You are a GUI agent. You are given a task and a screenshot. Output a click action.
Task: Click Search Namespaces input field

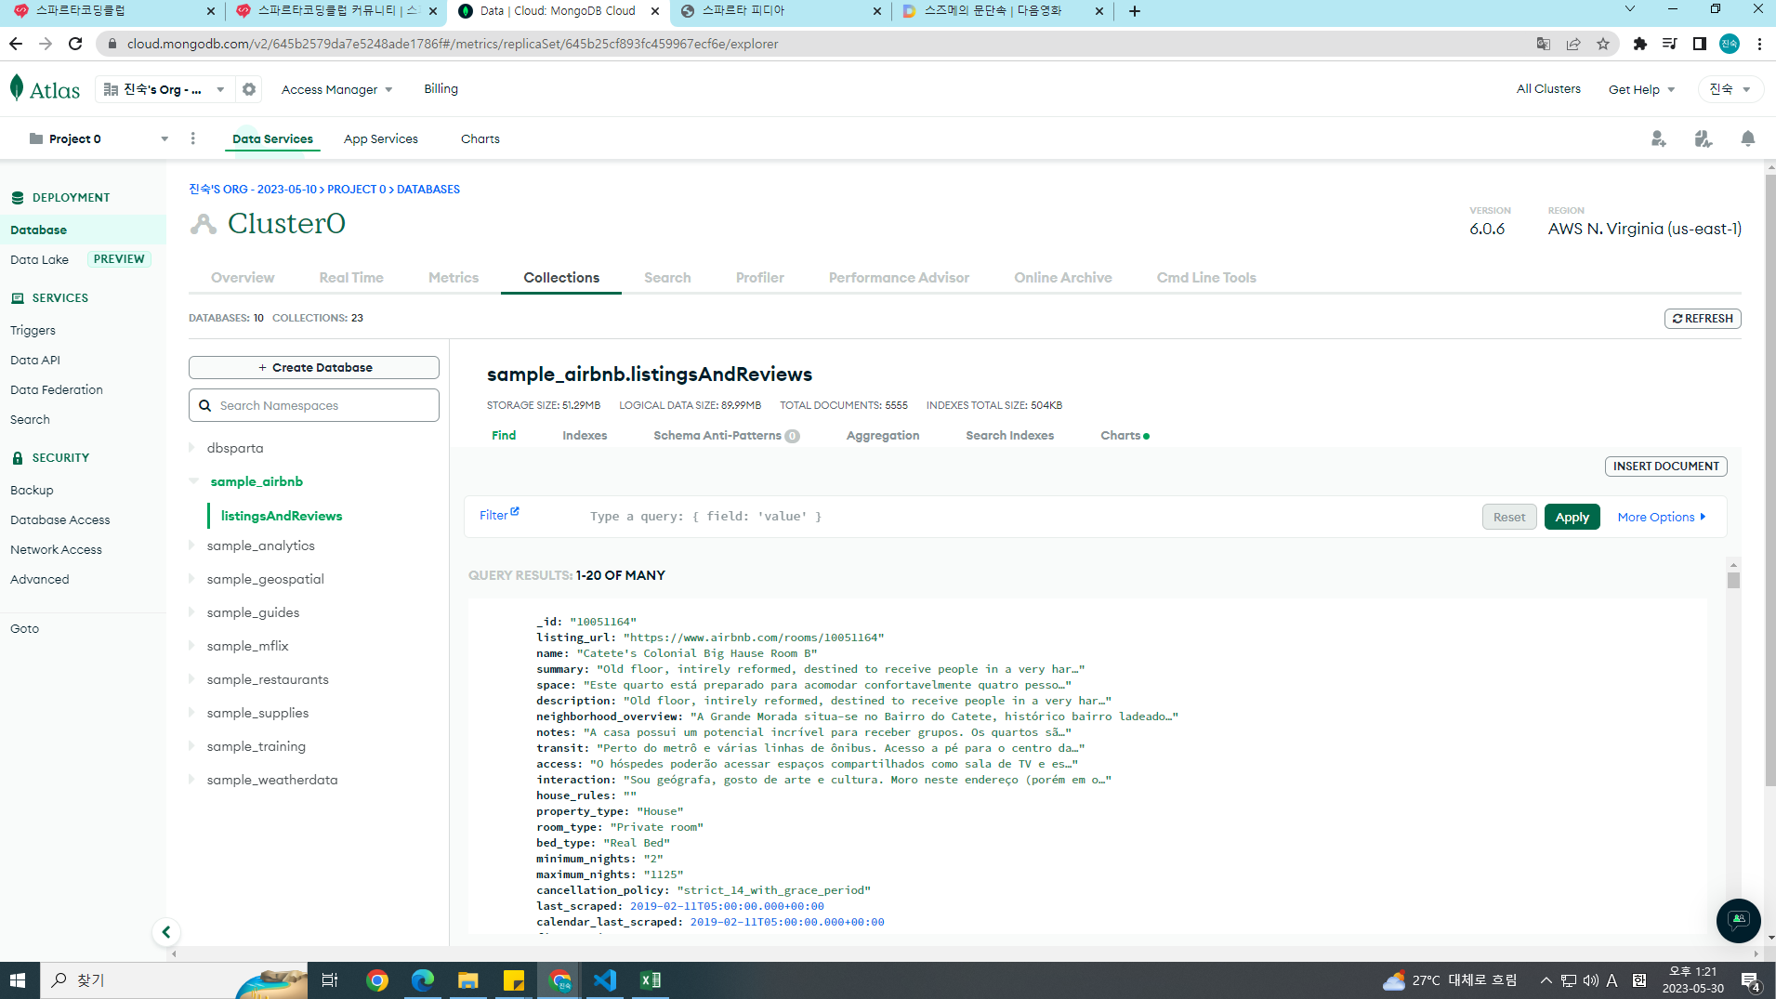point(314,405)
